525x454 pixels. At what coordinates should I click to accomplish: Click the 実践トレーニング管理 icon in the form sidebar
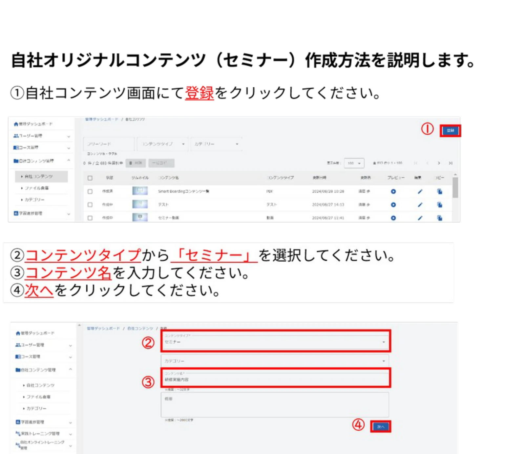point(18,433)
